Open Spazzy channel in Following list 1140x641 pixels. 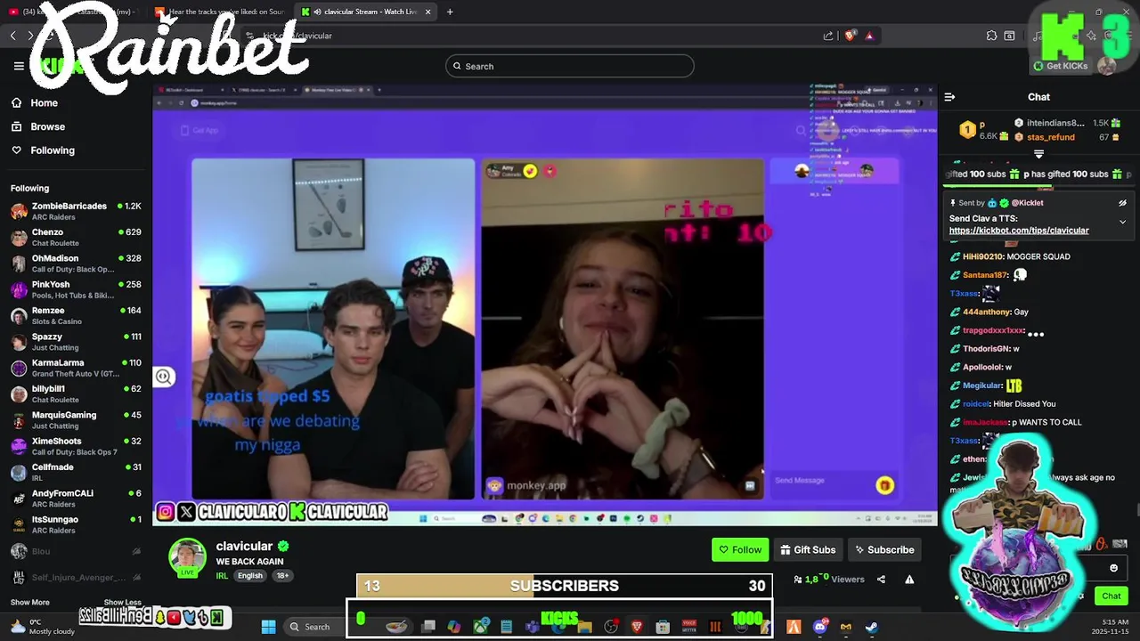click(76, 342)
